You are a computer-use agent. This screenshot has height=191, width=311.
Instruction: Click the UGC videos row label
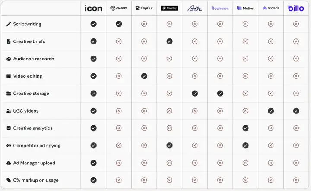tap(26, 111)
